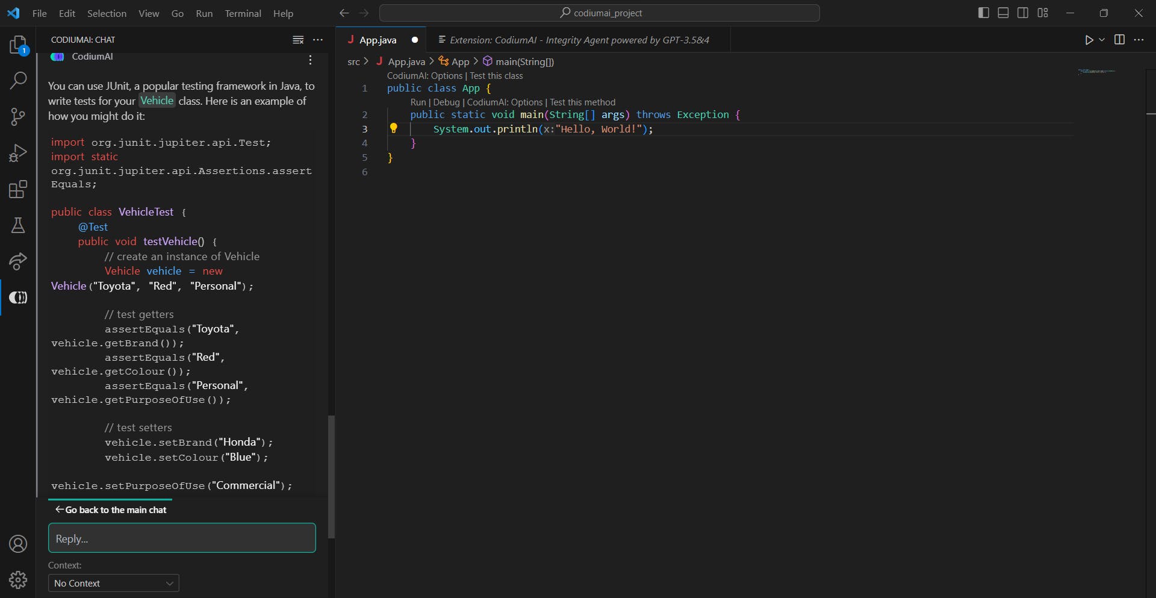Viewport: 1156px width, 598px height.
Task: Open the Explorer view in activity bar
Action: click(18, 45)
